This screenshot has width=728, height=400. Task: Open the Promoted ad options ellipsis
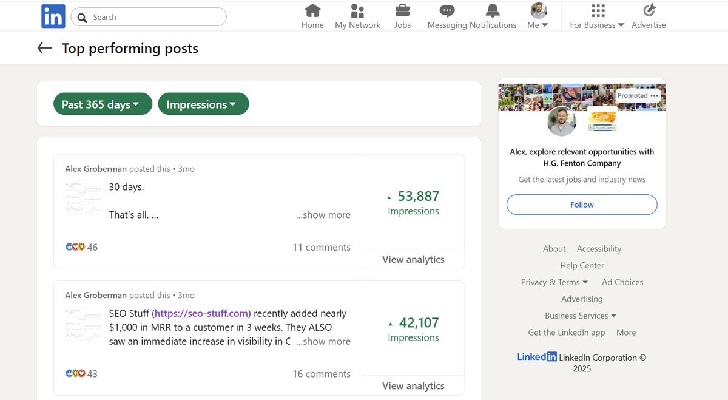[x=654, y=95]
